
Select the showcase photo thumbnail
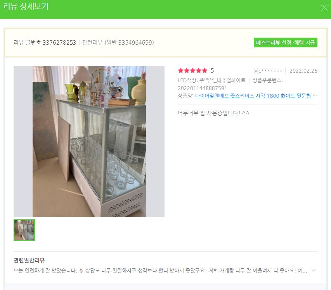tap(24, 230)
